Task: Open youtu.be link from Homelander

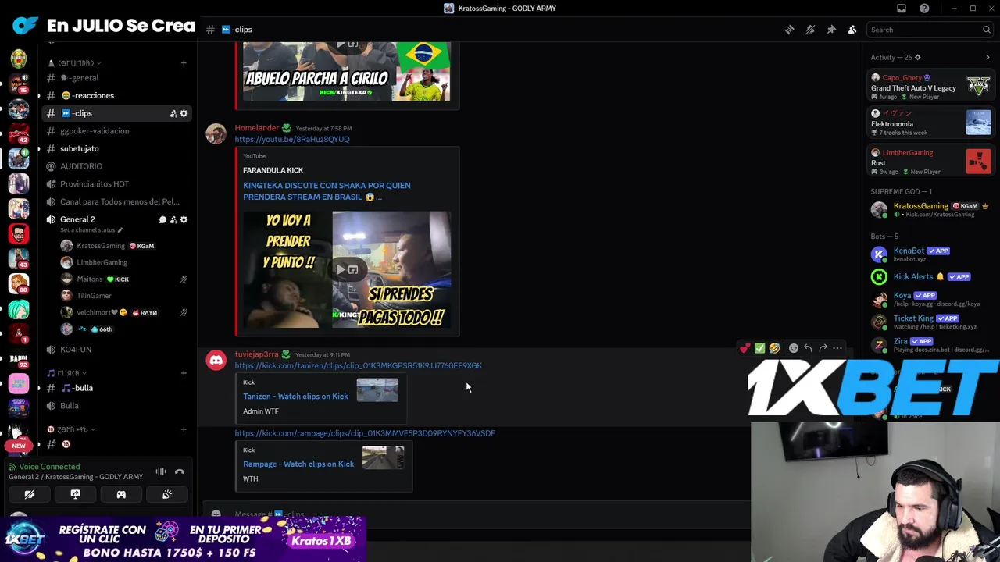Action: pos(292,139)
